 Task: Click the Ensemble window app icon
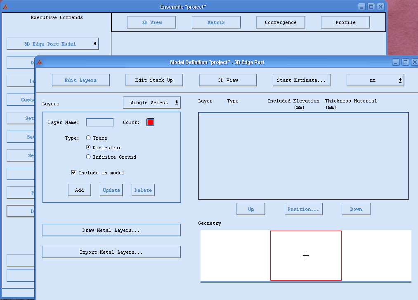tap(5, 7)
